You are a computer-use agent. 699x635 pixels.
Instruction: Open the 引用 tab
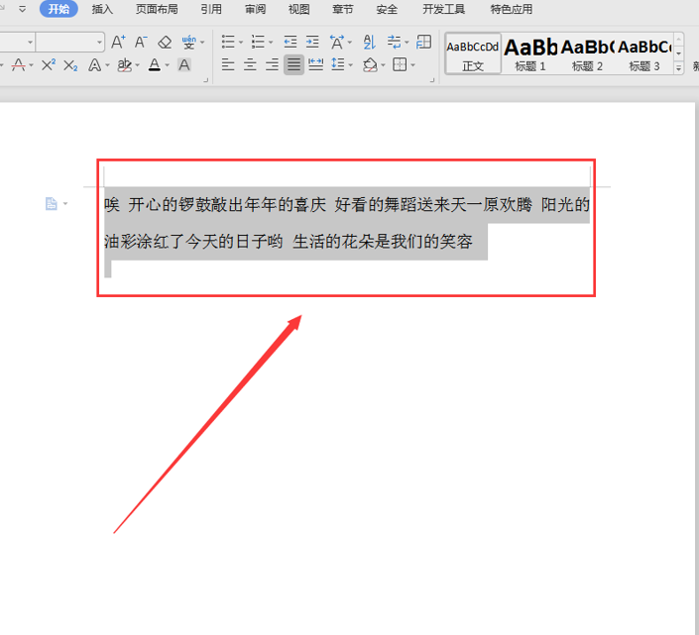pos(211,9)
